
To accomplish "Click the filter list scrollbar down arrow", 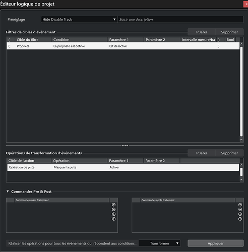I will (241, 140).
